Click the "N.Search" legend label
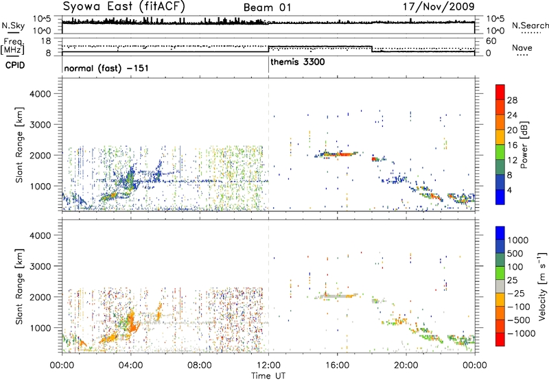549x380 pixels. point(530,25)
